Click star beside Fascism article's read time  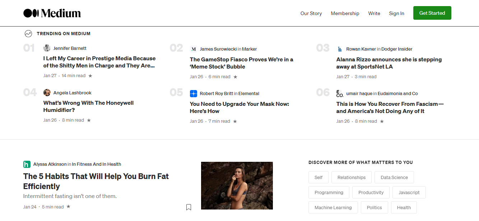(382, 121)
